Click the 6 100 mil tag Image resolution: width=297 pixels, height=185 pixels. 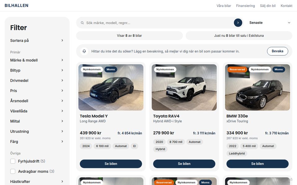(102, 146)
